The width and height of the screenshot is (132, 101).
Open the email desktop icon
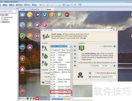30,36
